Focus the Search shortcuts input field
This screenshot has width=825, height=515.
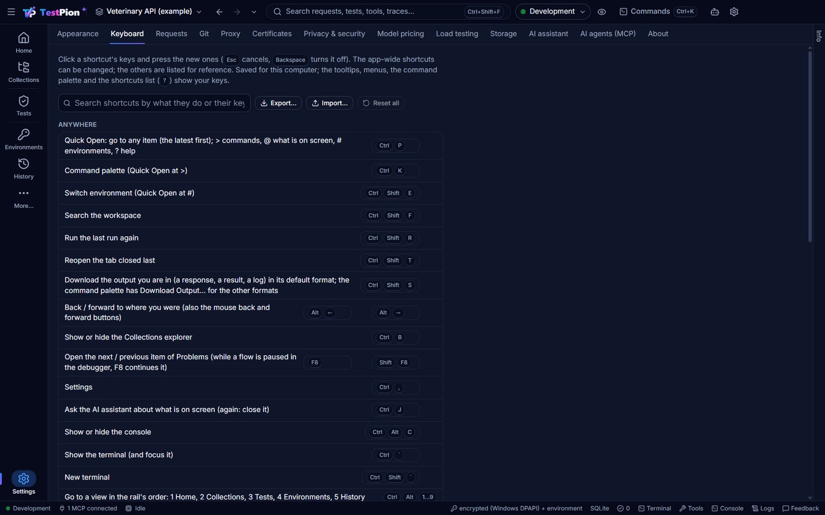[155, 103]
